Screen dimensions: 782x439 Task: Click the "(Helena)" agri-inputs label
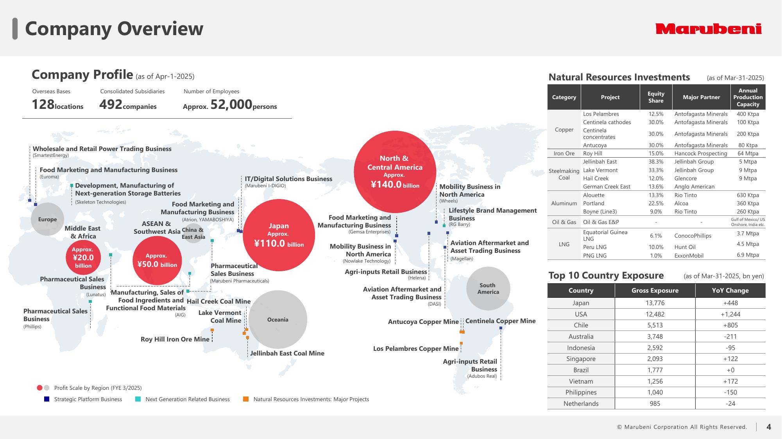click(x=417, y=278)
